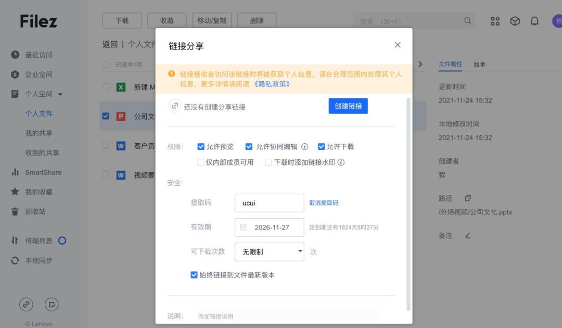
Task: Click the link icon beside 还没有创建分享链接
Action: pos(174,106)
